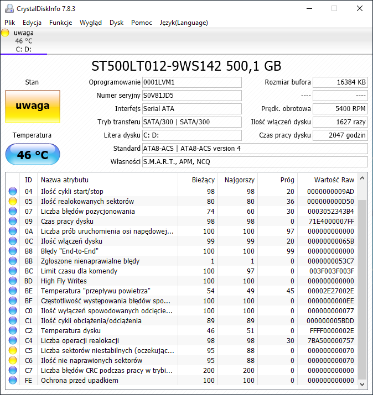This screenshot has width=373, height=395.
Task: Click the status orb for High Fly Writes
Action: 13,281
